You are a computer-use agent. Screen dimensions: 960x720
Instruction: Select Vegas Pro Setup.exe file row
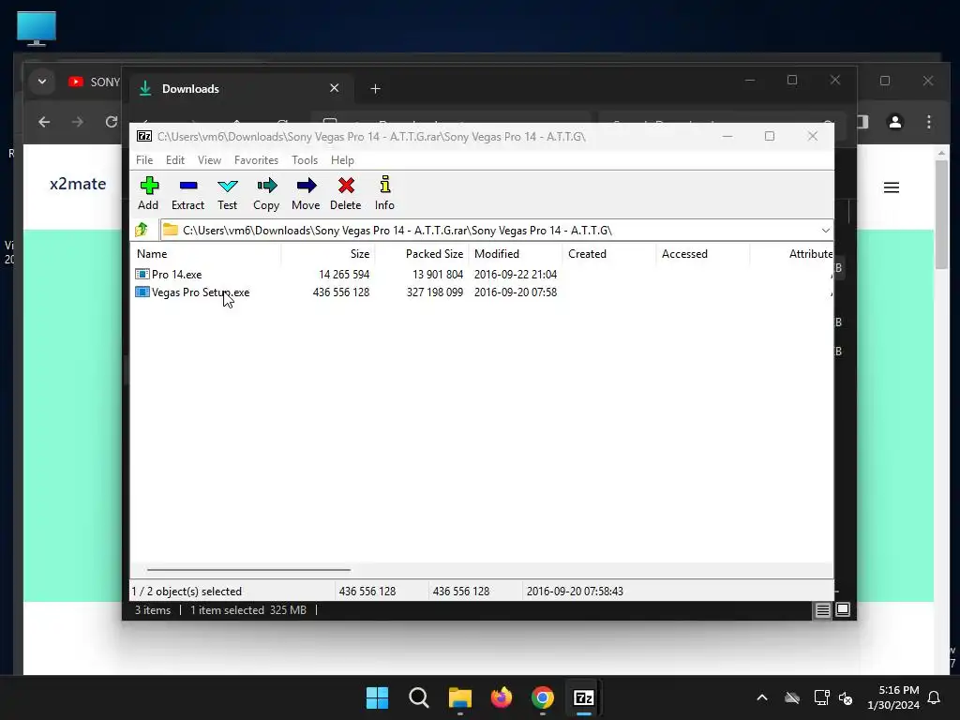(x=482, y=292)
